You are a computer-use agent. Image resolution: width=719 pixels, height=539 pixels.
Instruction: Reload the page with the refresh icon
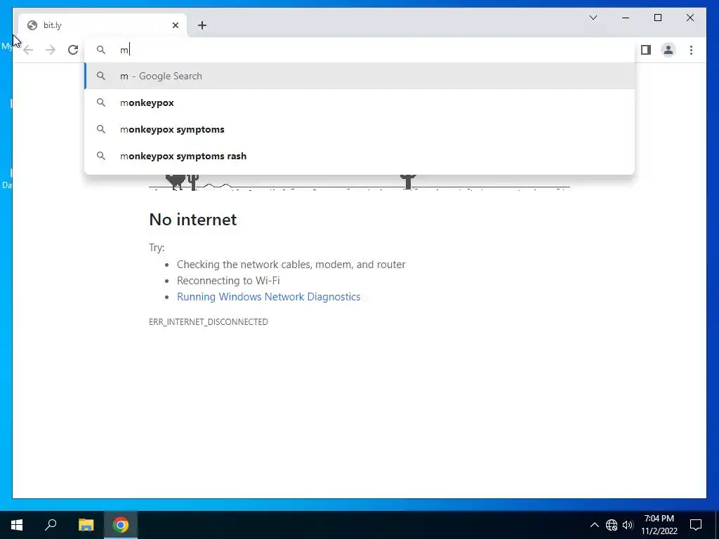point(73,50)
